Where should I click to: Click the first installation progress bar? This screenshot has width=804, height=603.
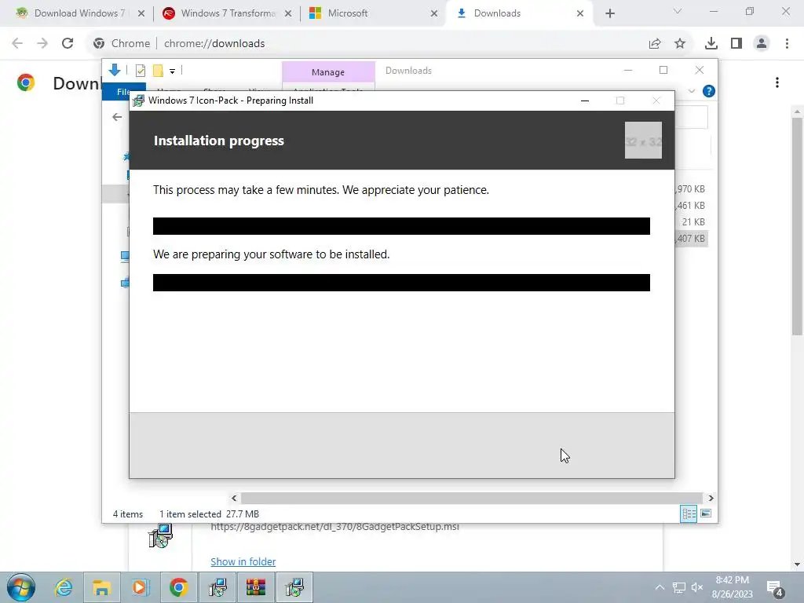coord(401,226)
